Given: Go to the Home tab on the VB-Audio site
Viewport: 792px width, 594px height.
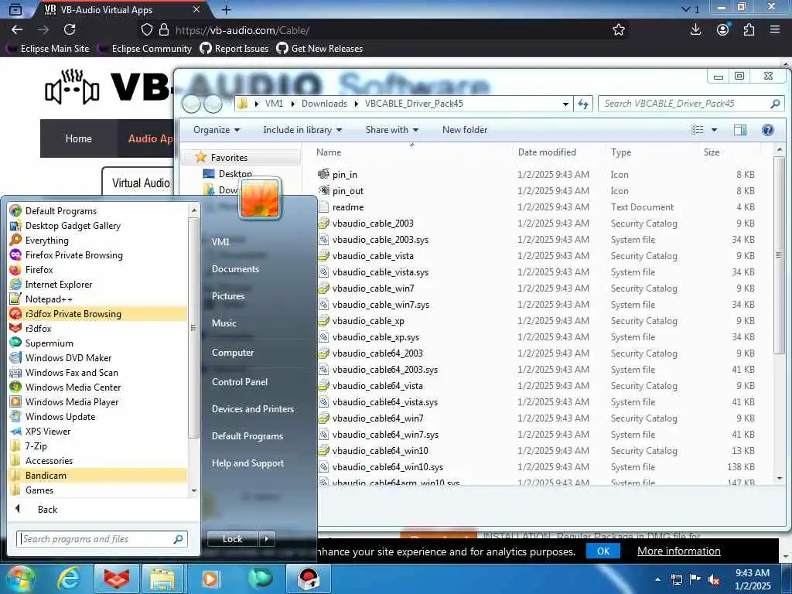Looking at the screenshot, I should pyautogui.click(x=78, y=138).
